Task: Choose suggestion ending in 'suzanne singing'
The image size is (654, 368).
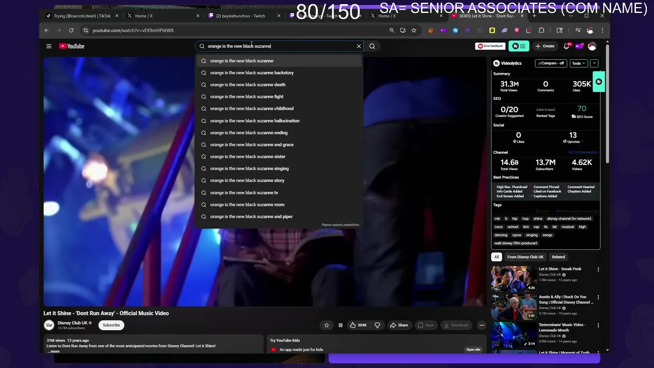Action: pyautogui.click(x=279, y=169)
